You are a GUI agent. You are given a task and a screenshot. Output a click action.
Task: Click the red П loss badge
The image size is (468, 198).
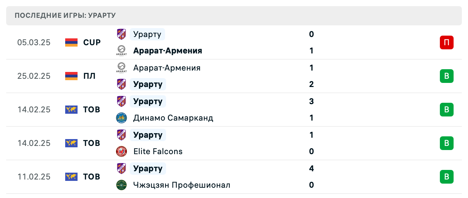pyautogui.click(x=446, y=42)
